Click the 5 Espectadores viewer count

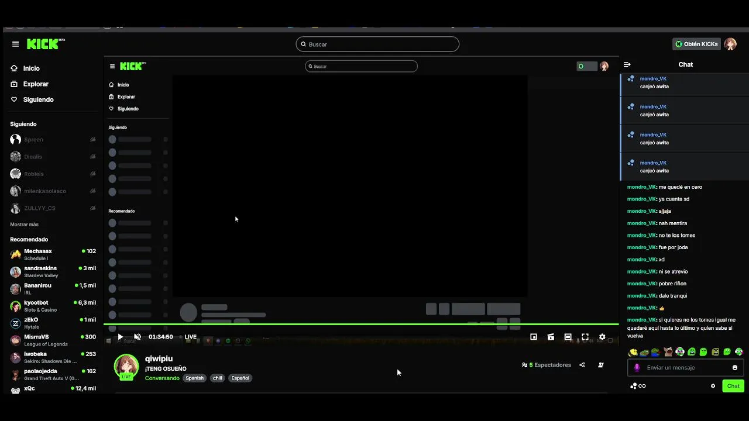[x=547, y=365]
